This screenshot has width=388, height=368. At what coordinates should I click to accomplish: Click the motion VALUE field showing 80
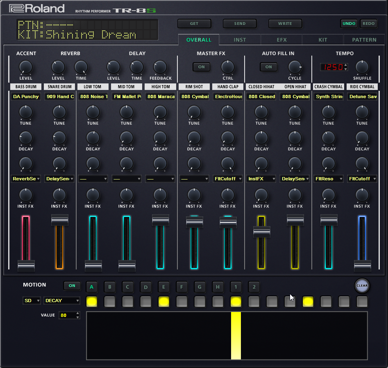pos(69,315)
